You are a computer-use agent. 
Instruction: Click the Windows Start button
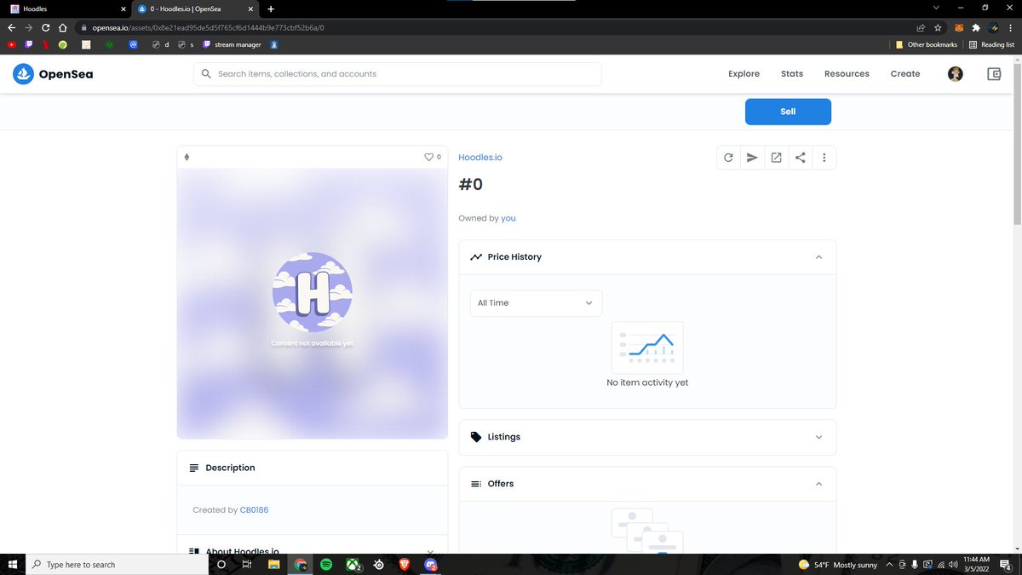pyautogui.click(x=13, y=564)
